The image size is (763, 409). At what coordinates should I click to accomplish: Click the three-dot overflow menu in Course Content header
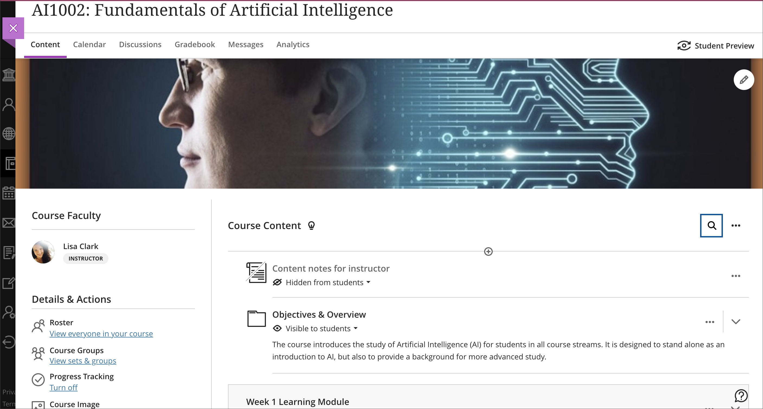(736, 225)
